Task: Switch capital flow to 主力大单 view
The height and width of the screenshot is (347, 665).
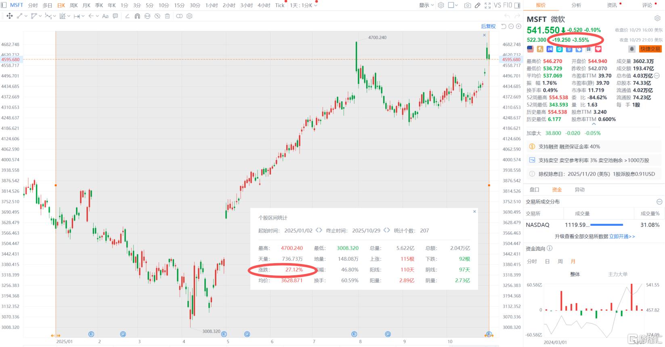Action: (618, 274)
